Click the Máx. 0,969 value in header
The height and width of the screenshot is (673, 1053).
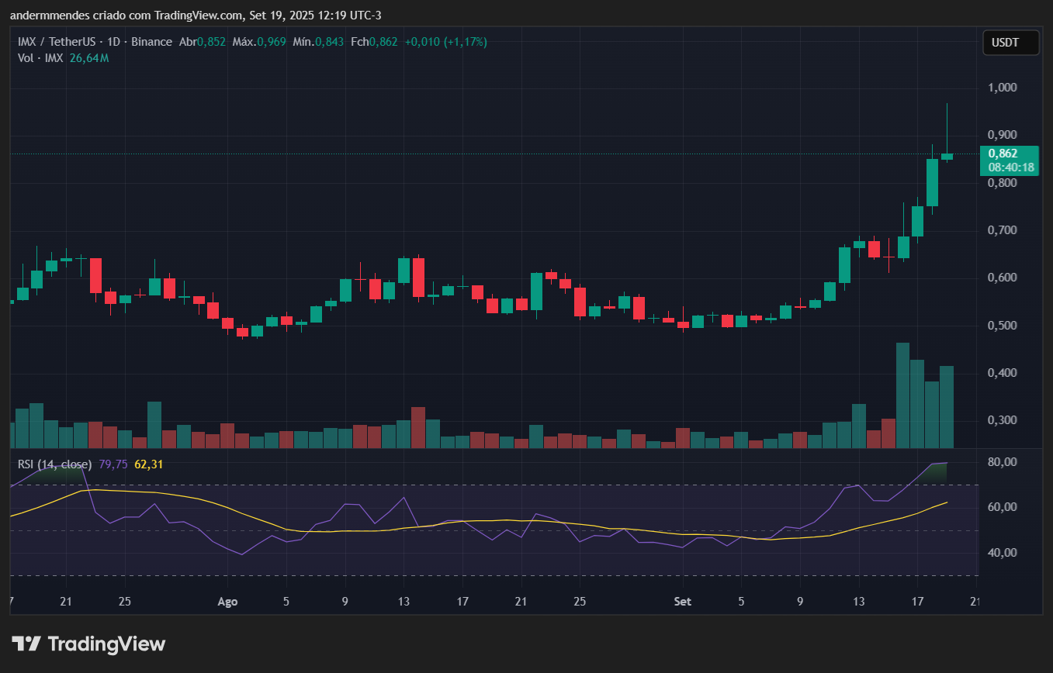click(260, 42)
